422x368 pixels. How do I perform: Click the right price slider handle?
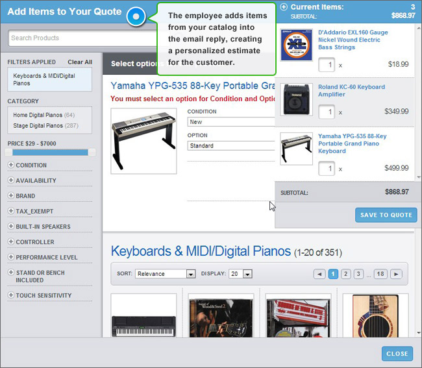92,153
